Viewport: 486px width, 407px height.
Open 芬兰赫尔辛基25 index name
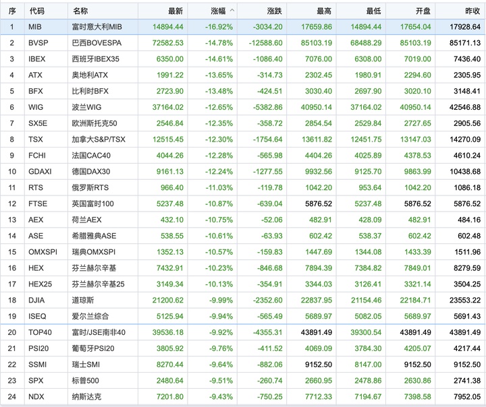tap(98, 284)
